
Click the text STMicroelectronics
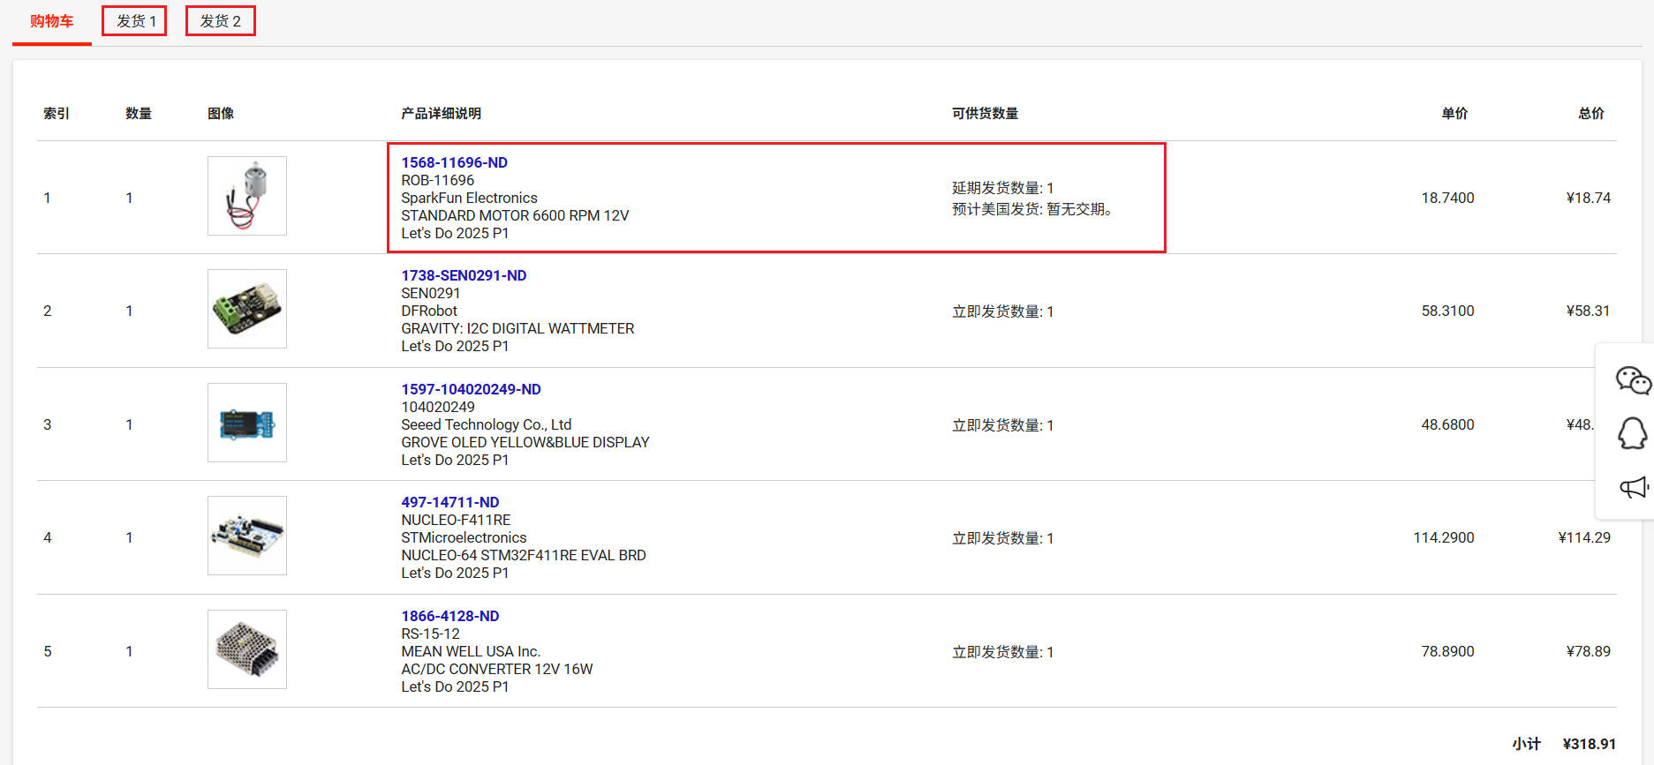(x=464, y=537)
